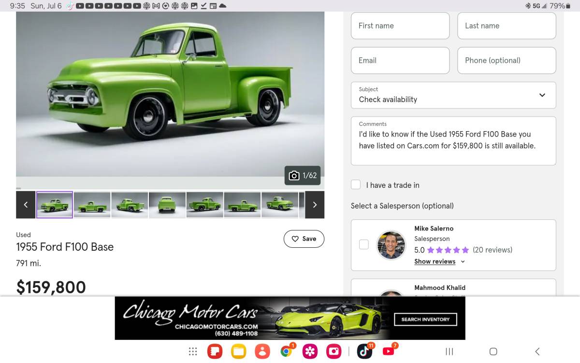Select the sixth truck thumbnail
Screen dimensions: 580x363
click(242, 205)
